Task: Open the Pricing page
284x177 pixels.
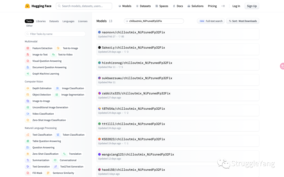Action: click(212, 6)
